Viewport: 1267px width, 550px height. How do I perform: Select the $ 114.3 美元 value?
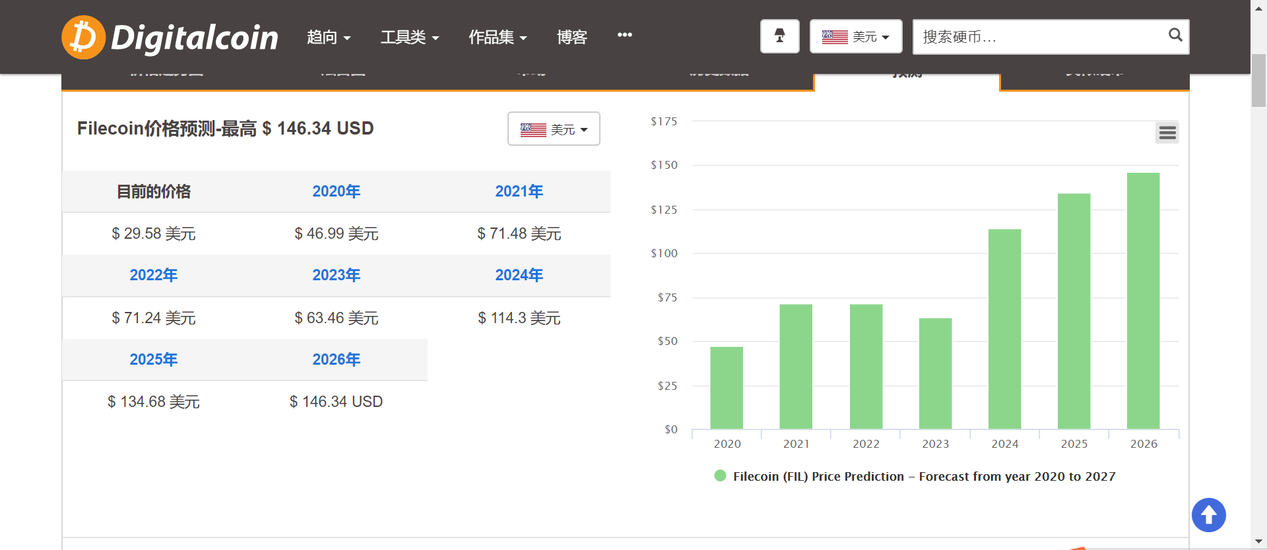click(519, 318)
